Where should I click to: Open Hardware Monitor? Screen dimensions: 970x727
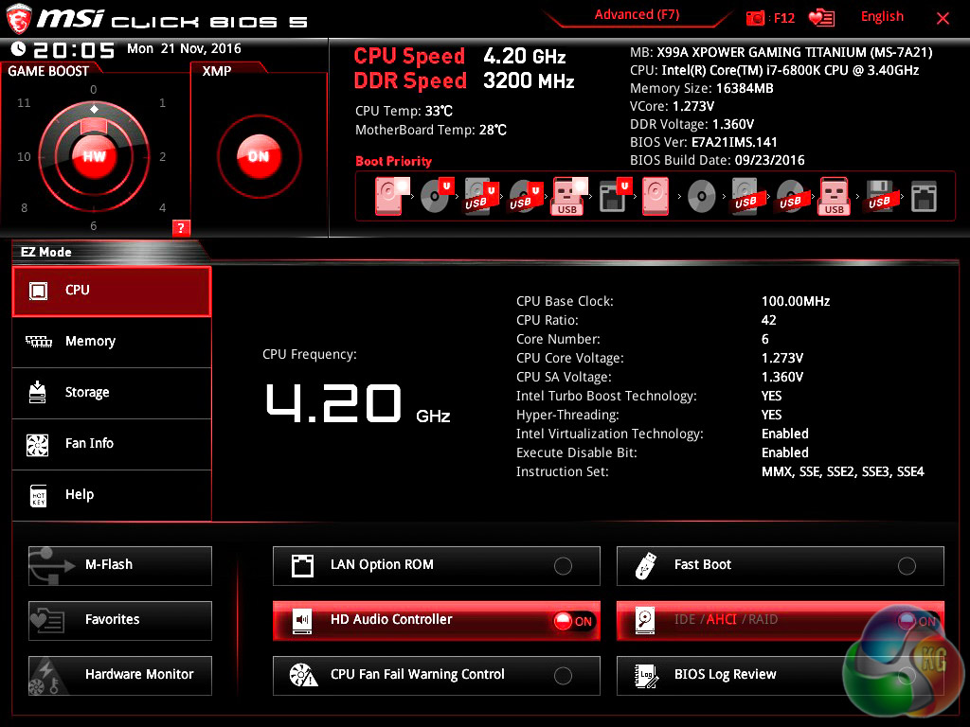tap(120, 675)
